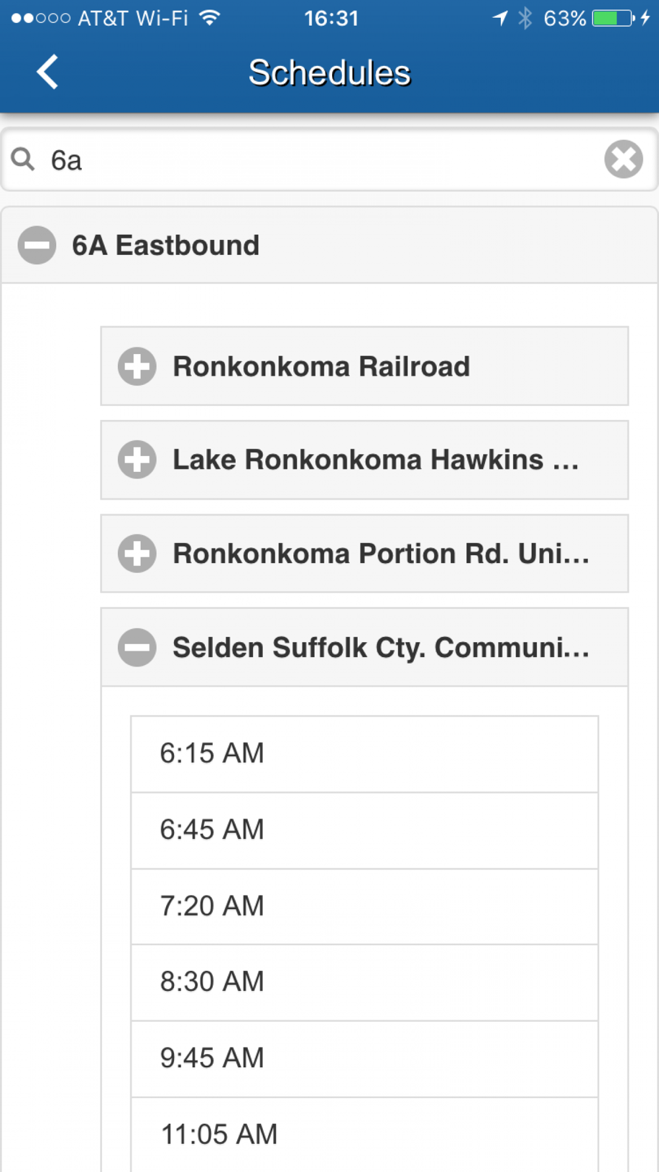Select the 6:15 AM departure
The image size is (659, 1172).
[364, 754]
